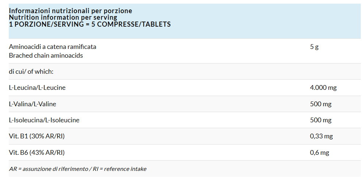
Task: Click the "Vit. B6 (43% AR/RI)" label
Action: coord(37,152)
